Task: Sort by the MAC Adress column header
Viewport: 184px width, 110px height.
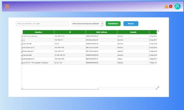Action: pos(101,32)
